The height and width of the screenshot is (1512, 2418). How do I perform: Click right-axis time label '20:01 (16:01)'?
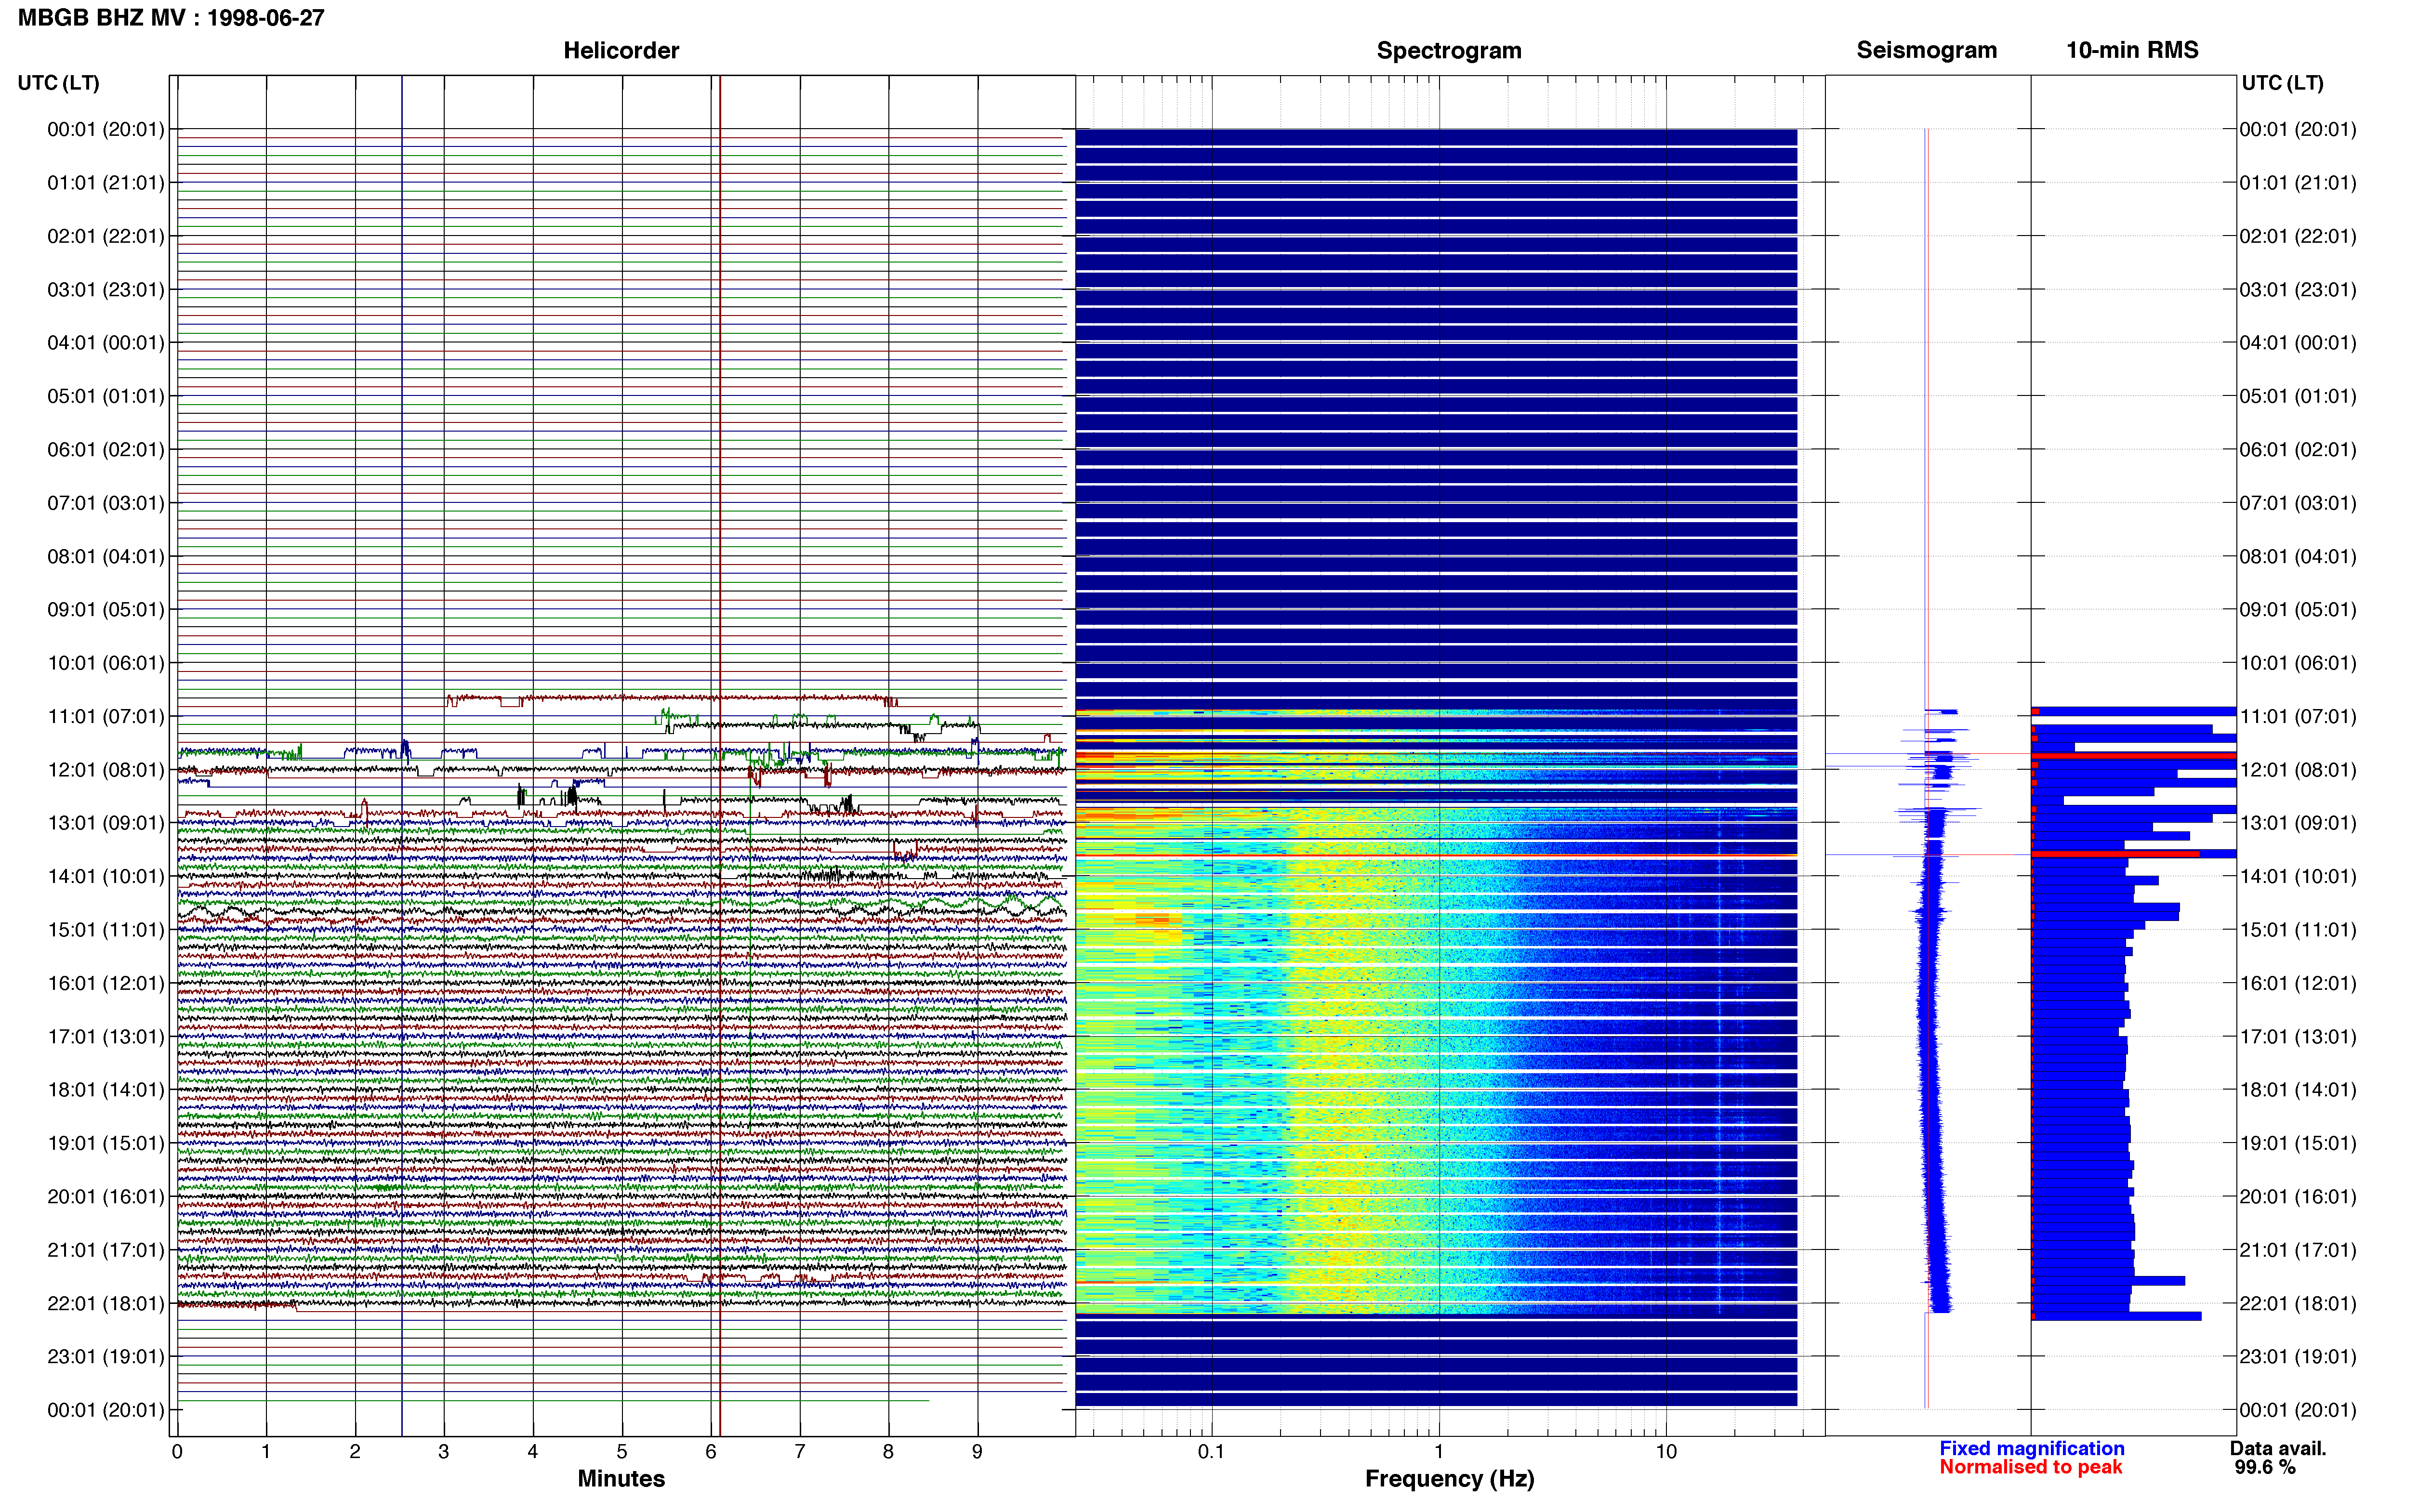[2298, 1197]
